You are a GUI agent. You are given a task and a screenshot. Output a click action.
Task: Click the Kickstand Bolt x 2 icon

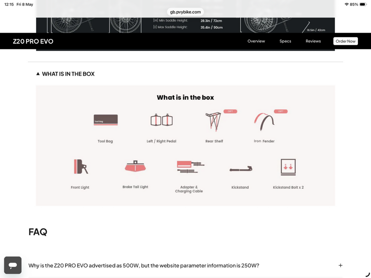coord(288,167)
